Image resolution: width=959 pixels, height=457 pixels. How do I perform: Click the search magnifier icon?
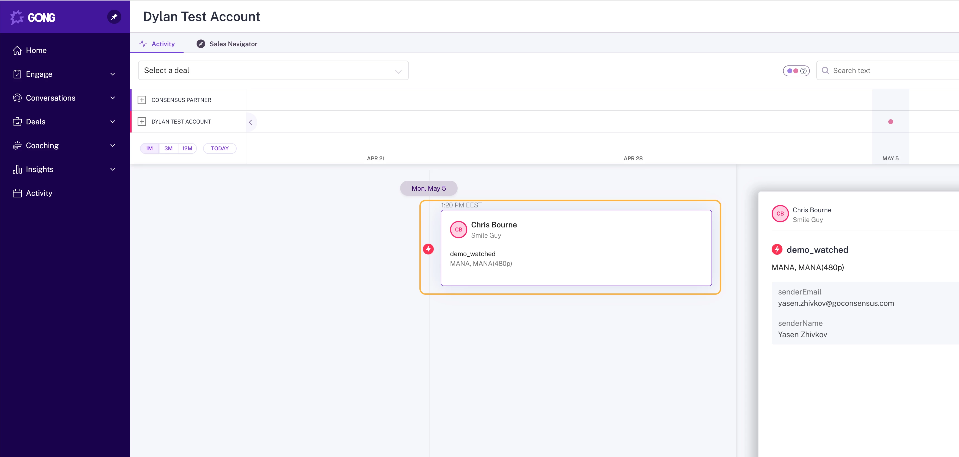[825, 70]
